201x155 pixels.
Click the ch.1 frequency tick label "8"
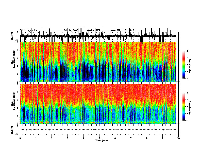(x=18, y=50)
